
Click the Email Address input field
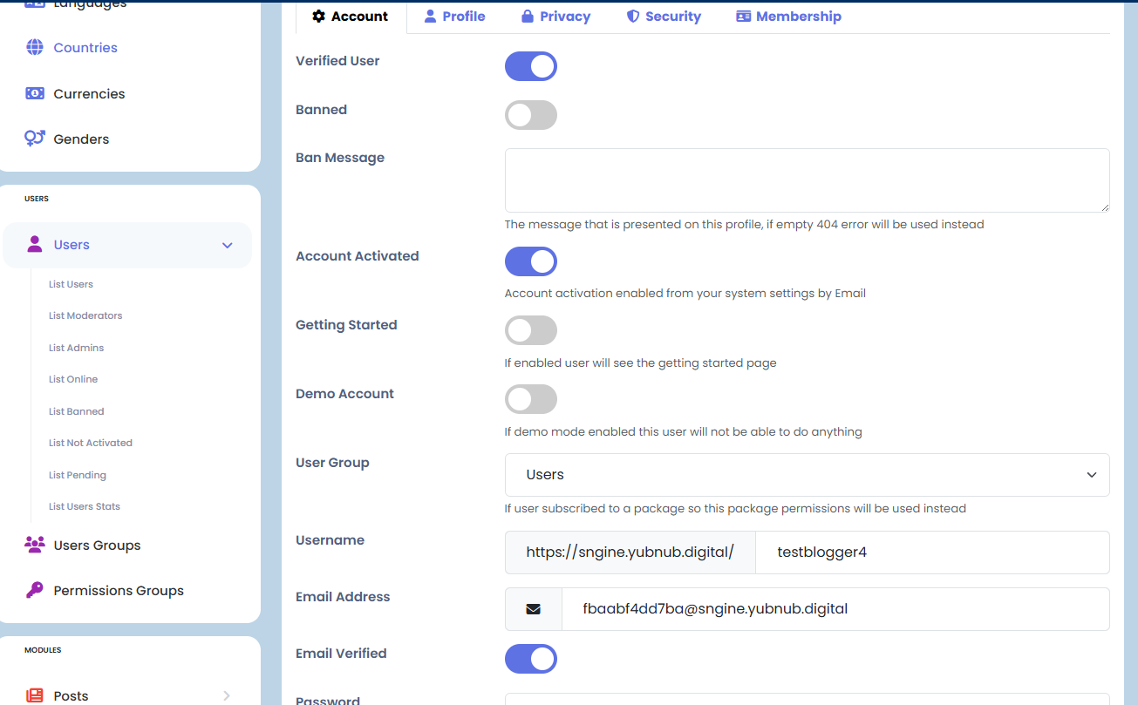[x=835, y=609]
